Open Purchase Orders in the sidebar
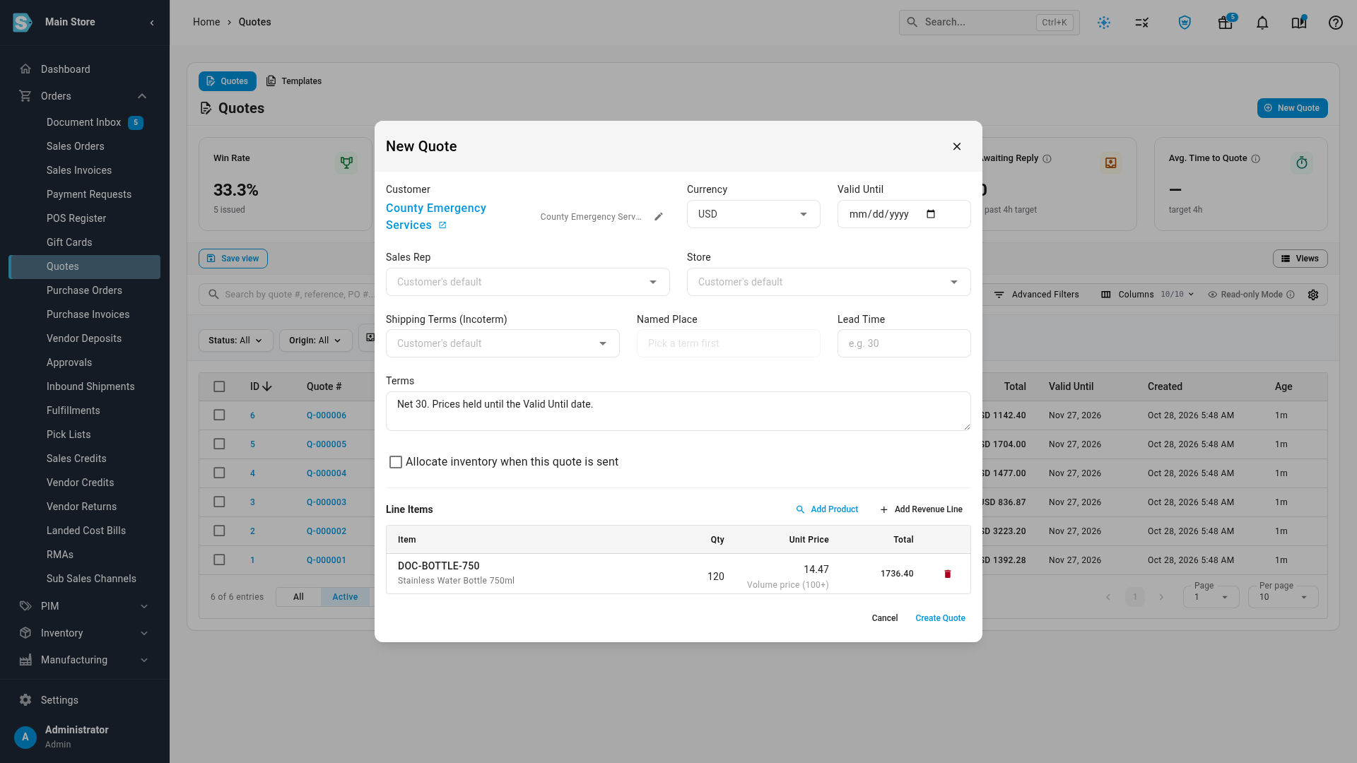The height and width of the screenshot is (763, 1357). (84, 290)
